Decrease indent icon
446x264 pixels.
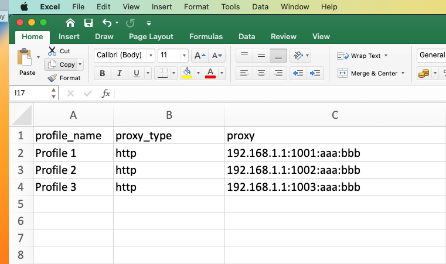tap(298, 73)
